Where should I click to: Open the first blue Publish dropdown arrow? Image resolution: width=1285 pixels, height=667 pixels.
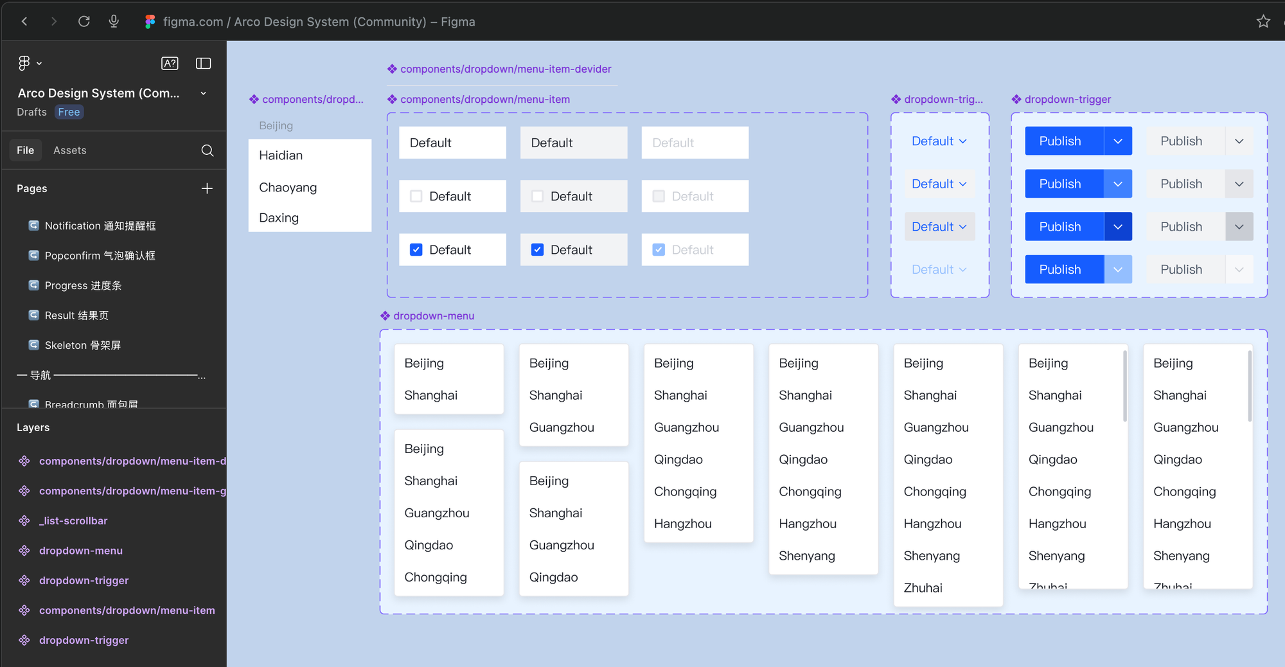pos(1118,141)
